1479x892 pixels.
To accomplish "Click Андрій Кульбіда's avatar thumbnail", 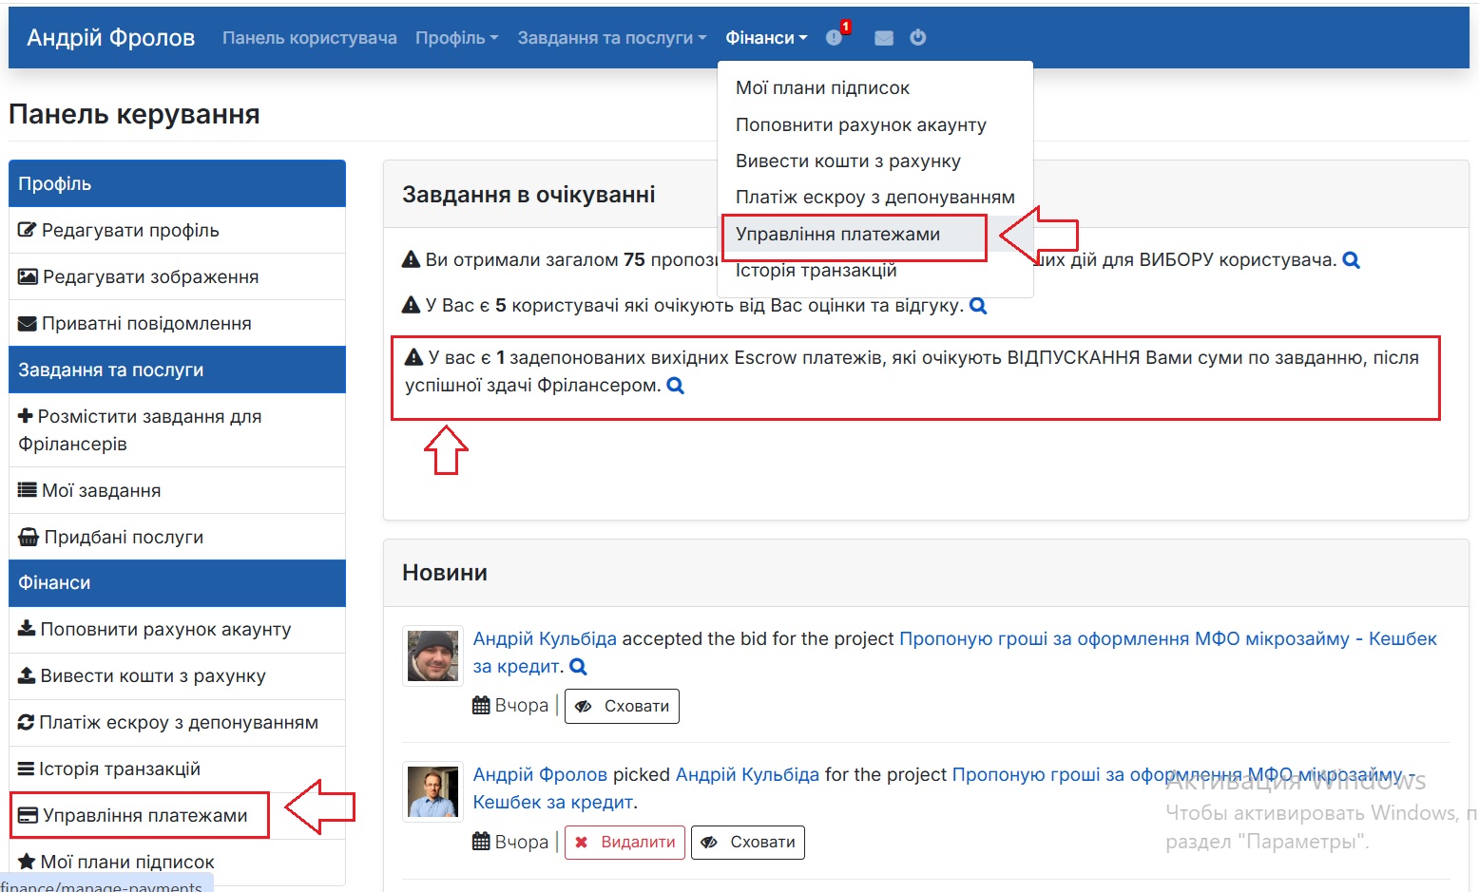I will click(432, 655).
